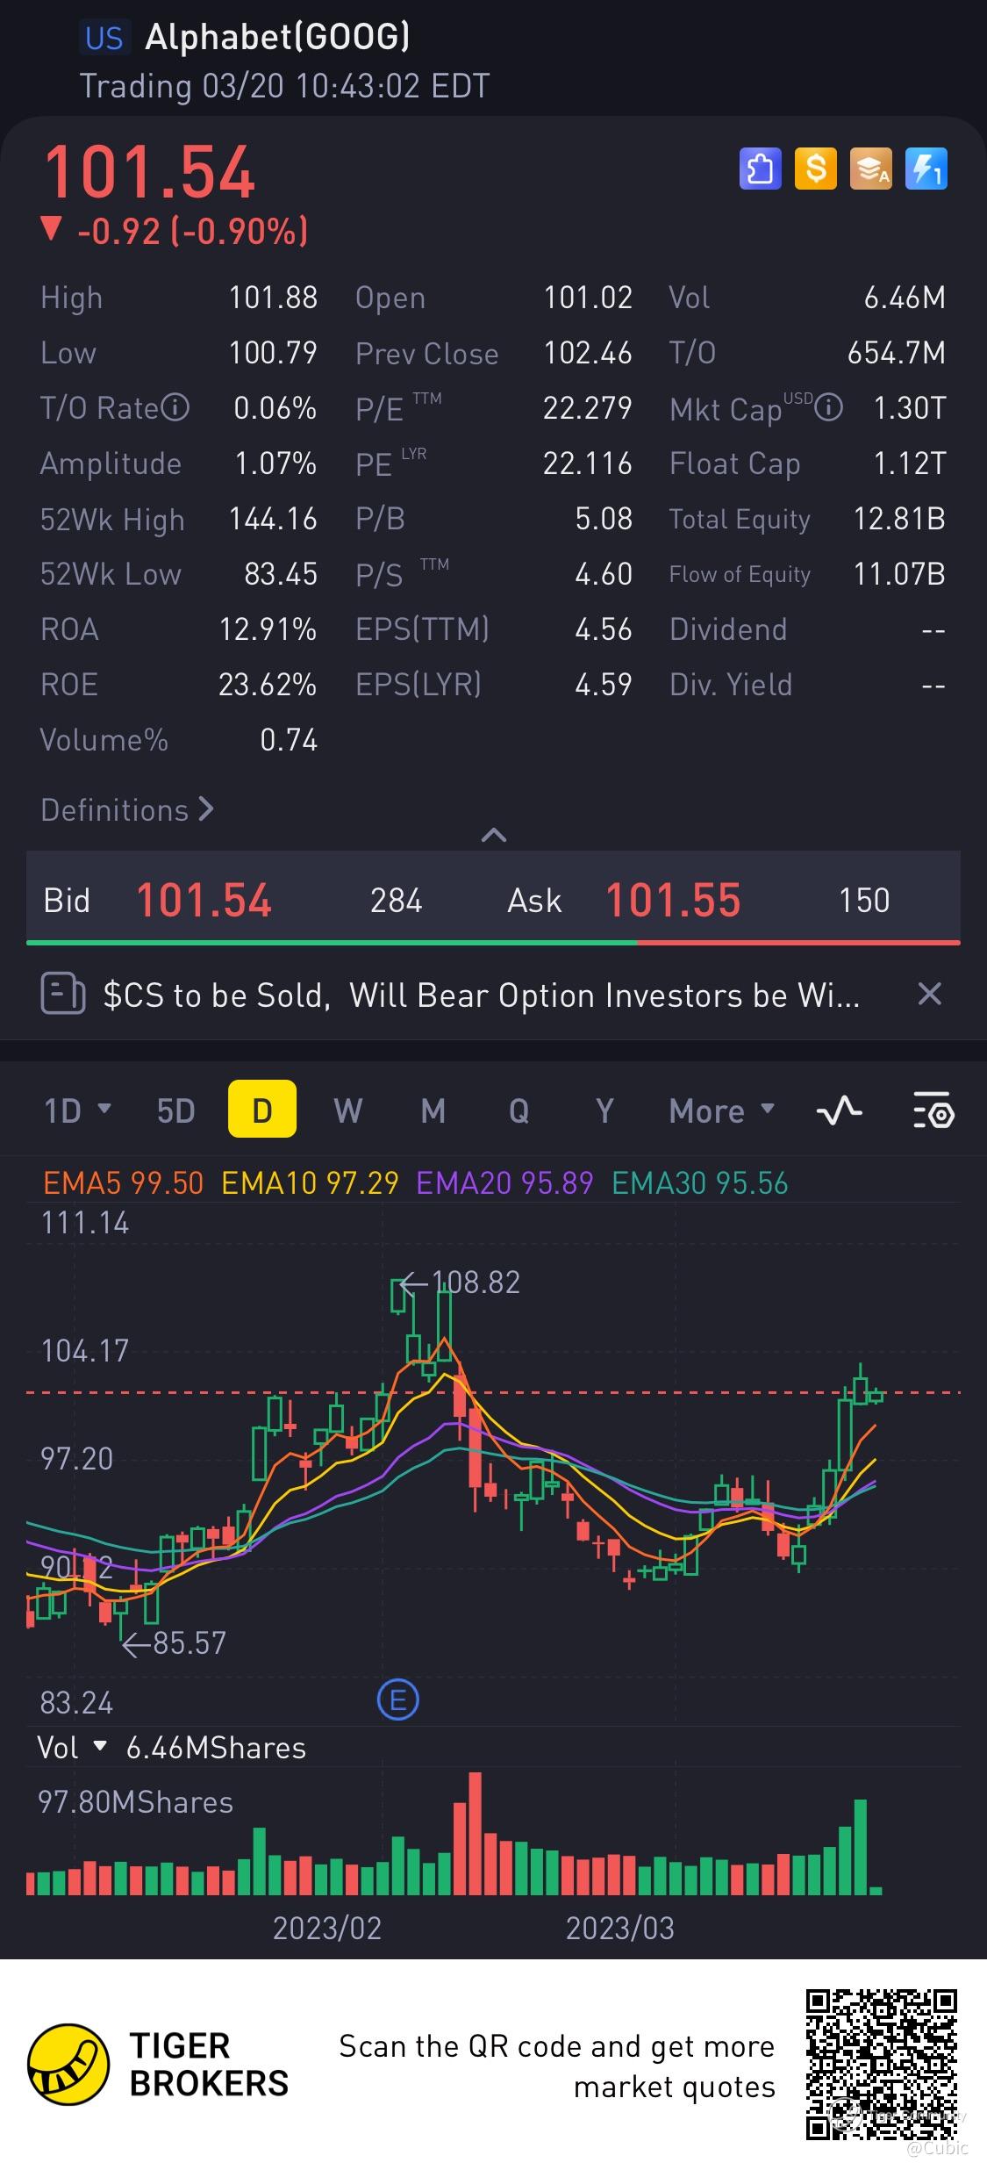
Task: Tap the 52Wk Low value 83.45
Action: point(281,574)
